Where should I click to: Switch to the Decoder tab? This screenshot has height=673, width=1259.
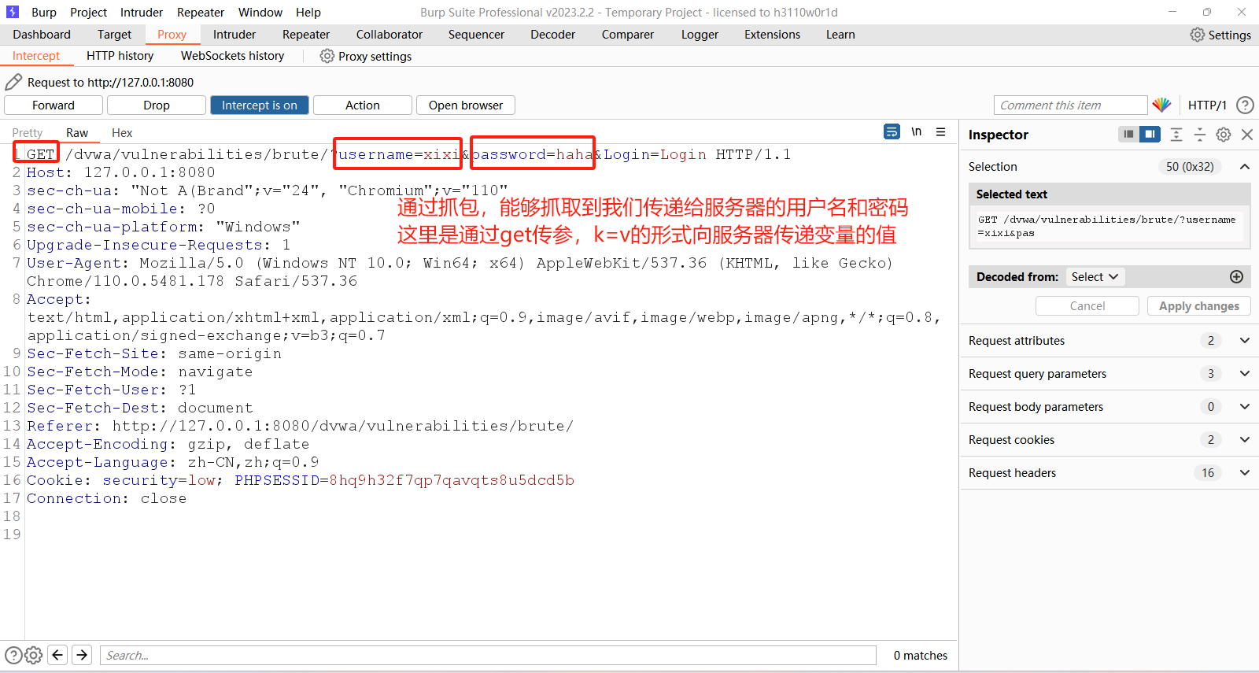553,35
